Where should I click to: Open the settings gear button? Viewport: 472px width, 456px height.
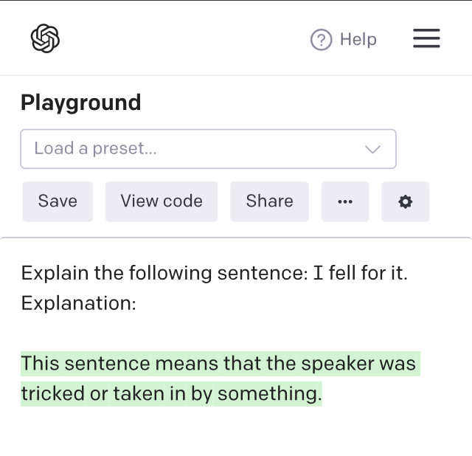pos(405,201)
